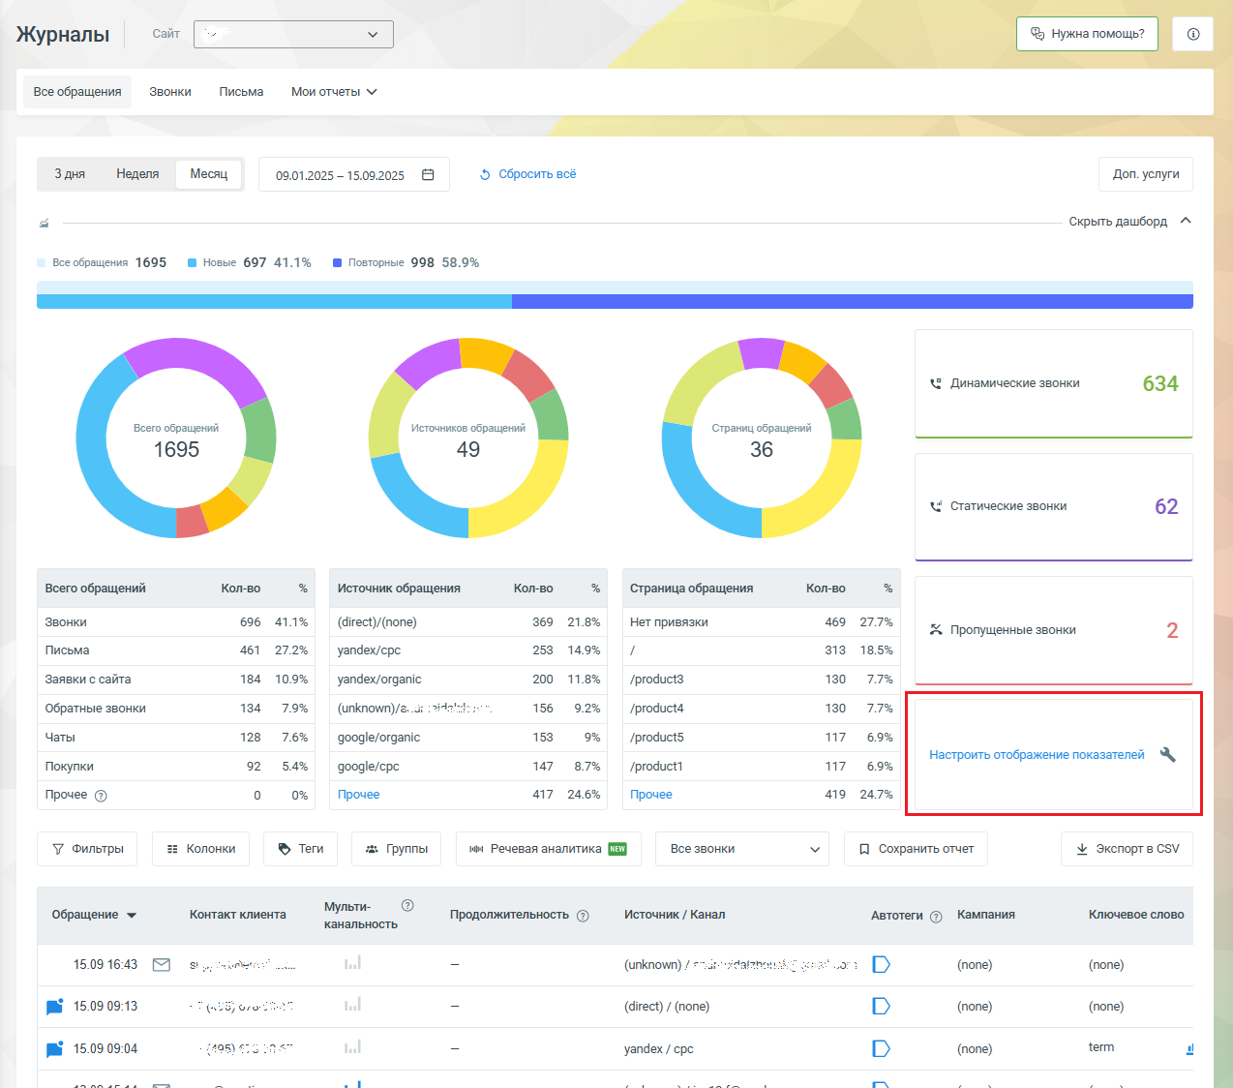
Task: Click the help question mark next to Прочее
Action: pyautogui.click(x=101, y=796)
